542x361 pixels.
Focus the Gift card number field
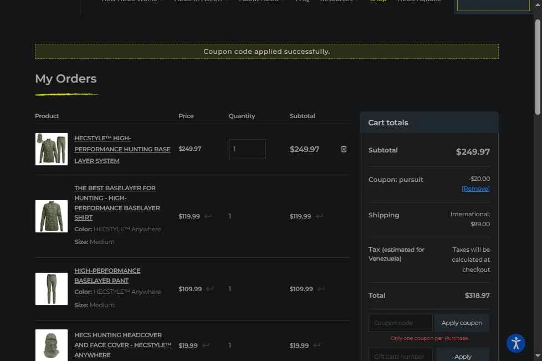pos(401,356)
